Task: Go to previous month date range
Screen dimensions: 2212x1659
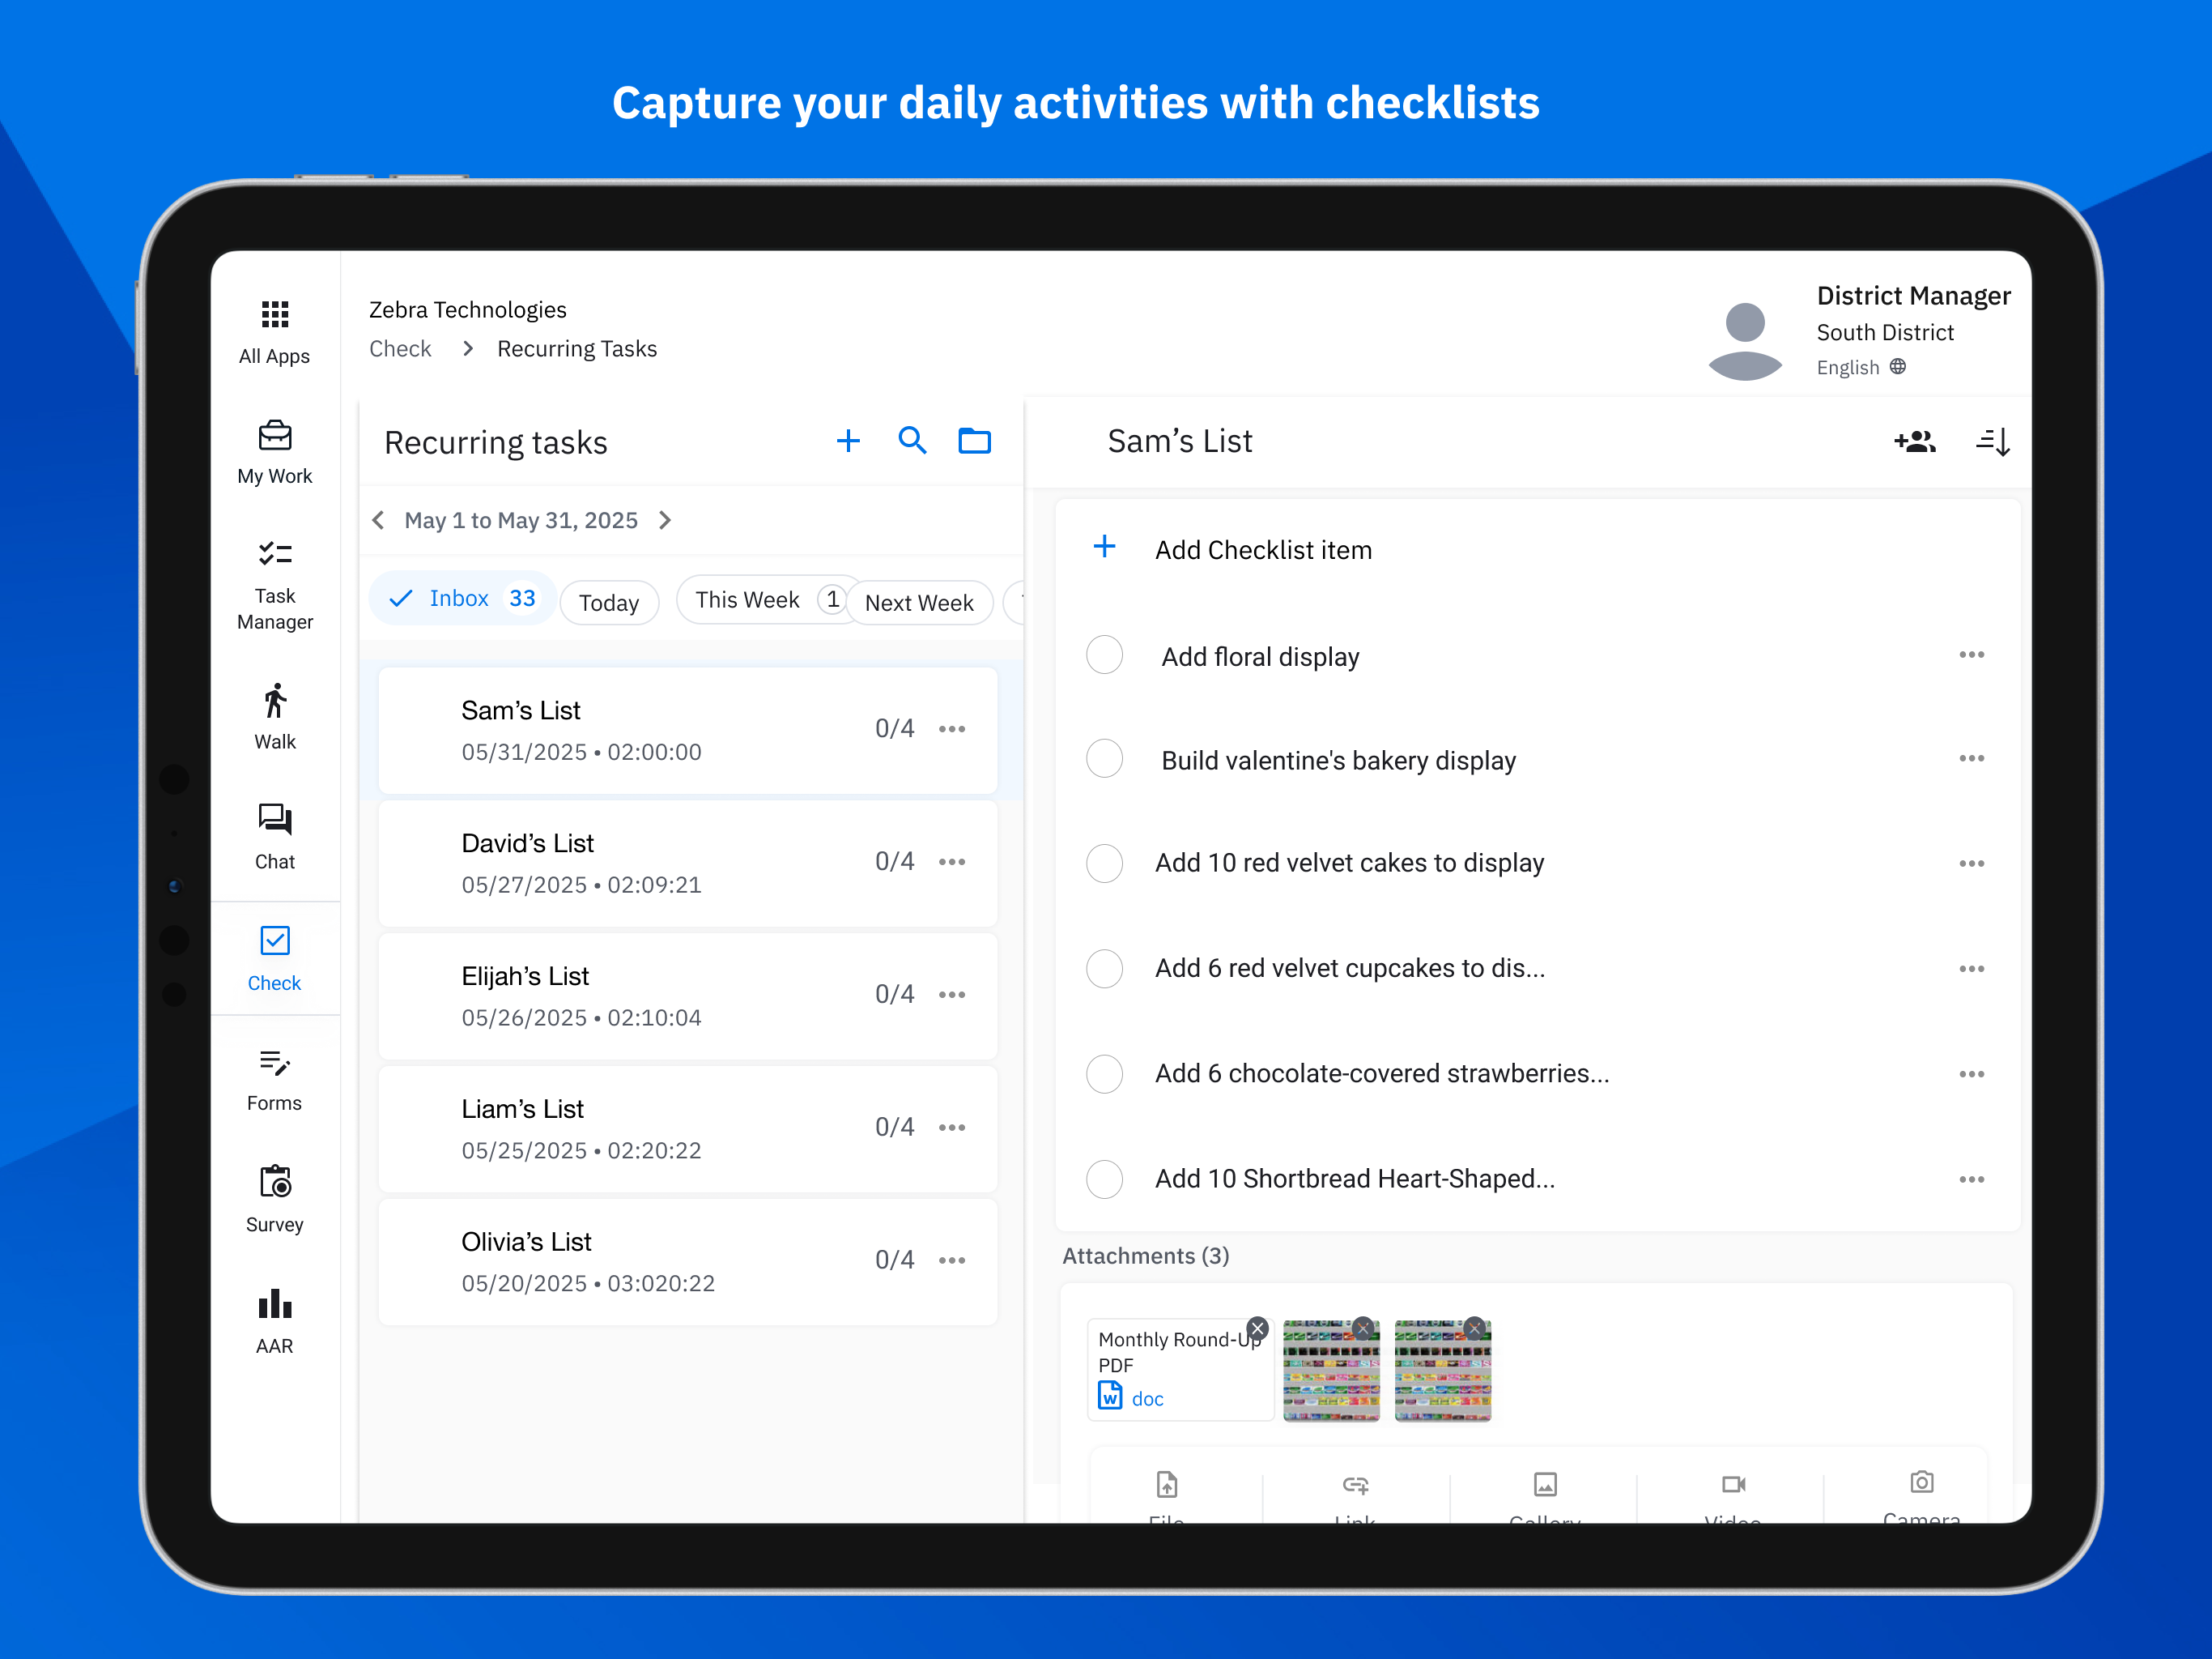Action: tap(378, 520)
